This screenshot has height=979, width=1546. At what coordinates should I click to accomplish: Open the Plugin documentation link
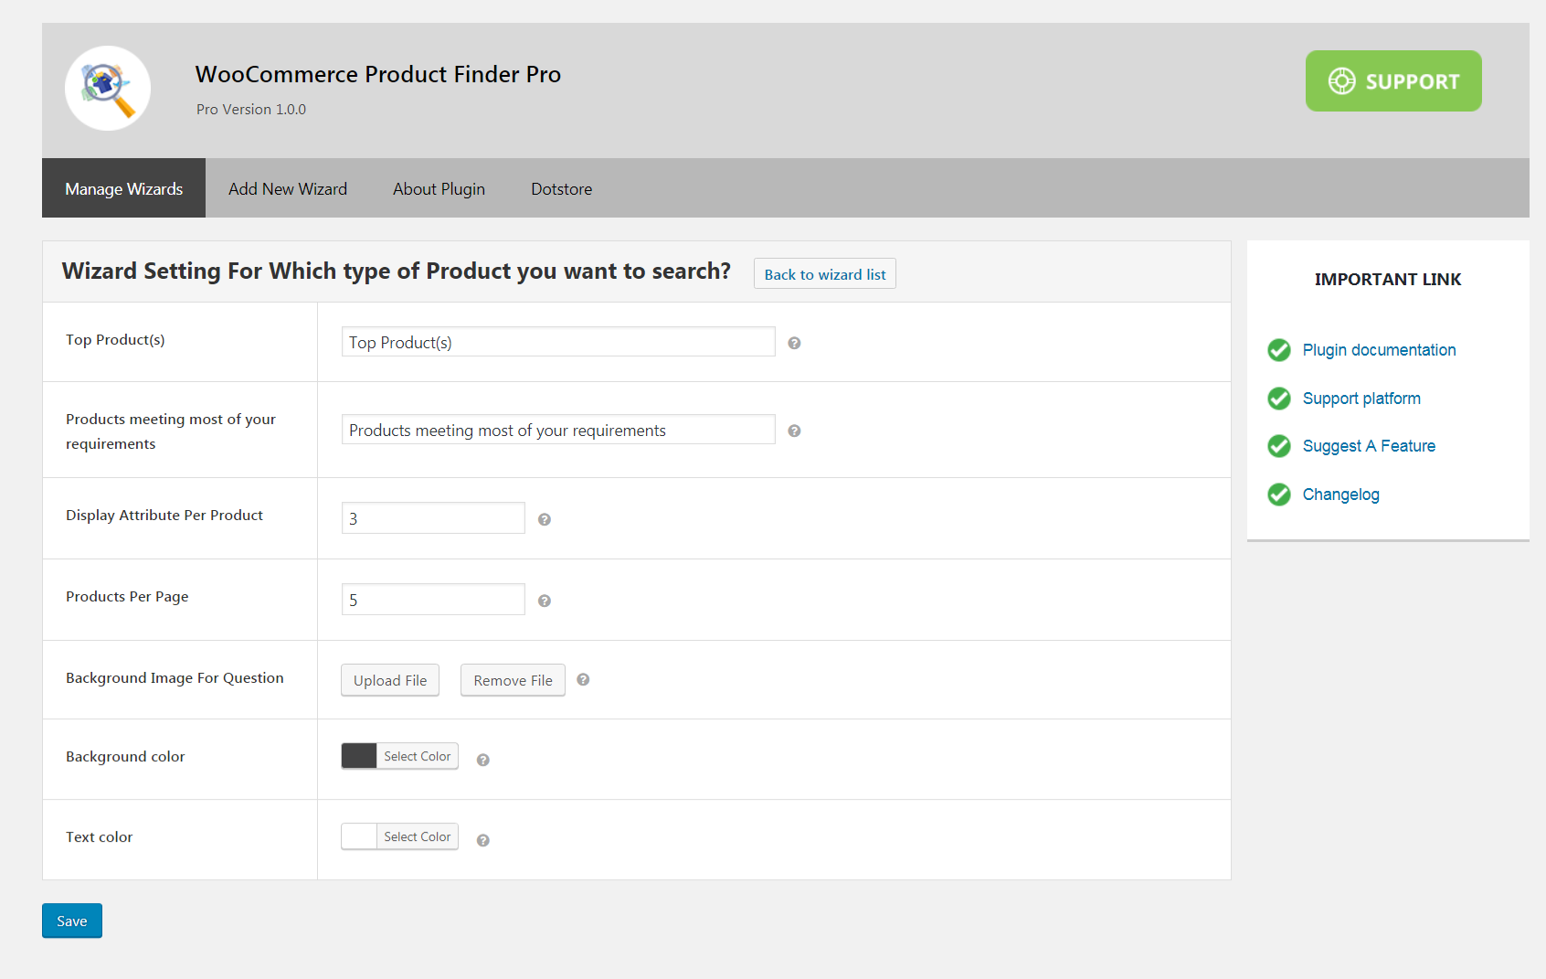(x=1379, y=350)
